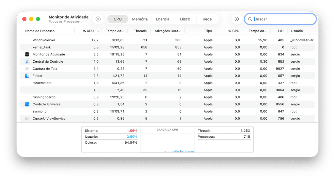Sort by Threads column header
The image size is (335, 179).
click(140, 31)
